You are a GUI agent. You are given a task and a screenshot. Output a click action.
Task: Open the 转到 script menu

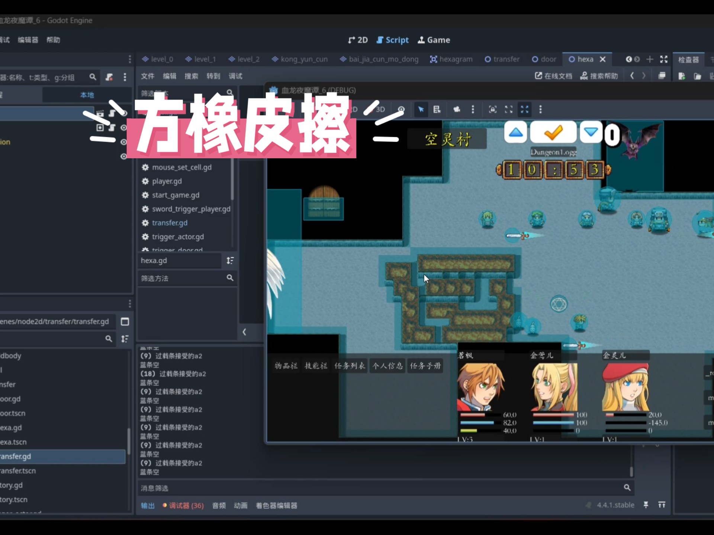tap(213, 76)
